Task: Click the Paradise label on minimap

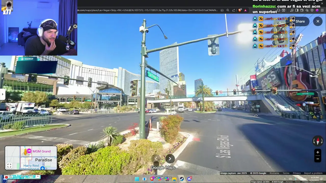Action: click(44, 160)
